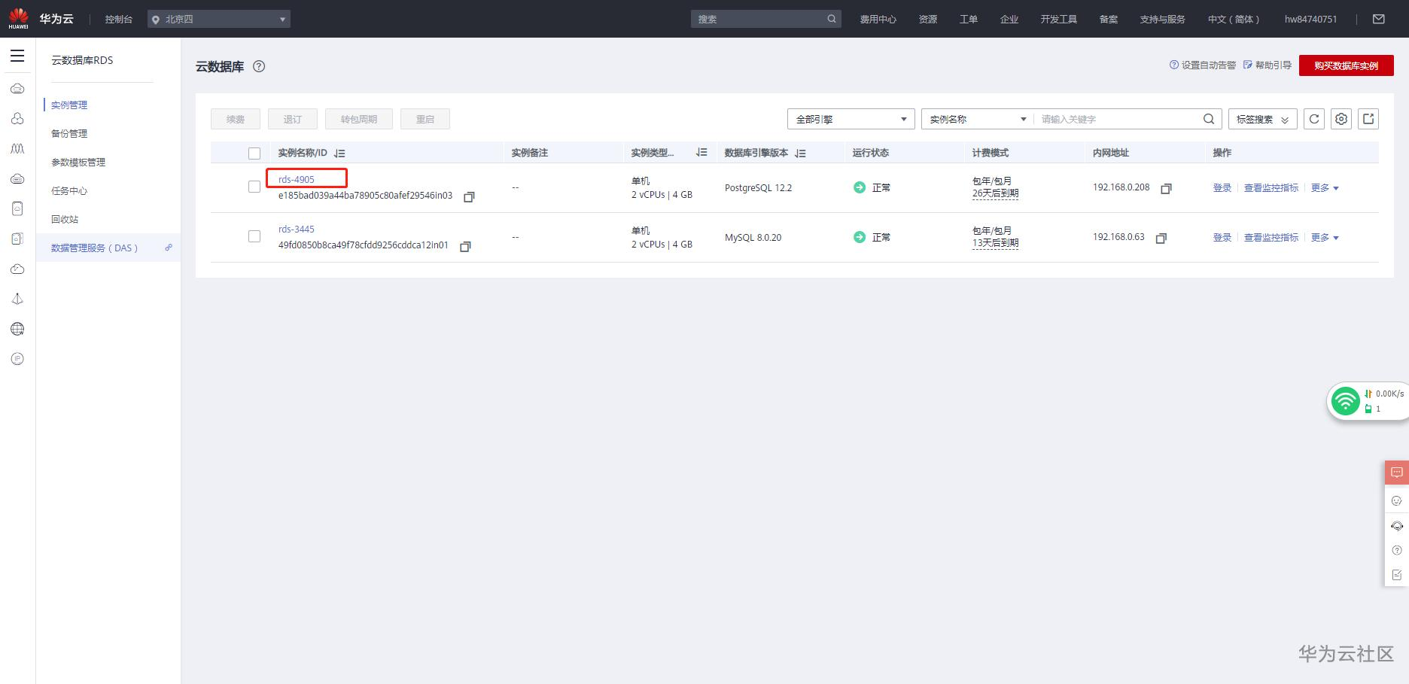Expand the 标签搜索 tag search panel
1409x684 pixels.
coord(1263,119)
